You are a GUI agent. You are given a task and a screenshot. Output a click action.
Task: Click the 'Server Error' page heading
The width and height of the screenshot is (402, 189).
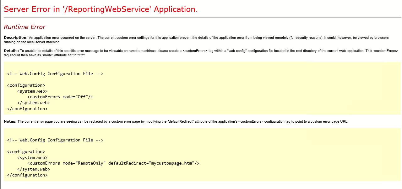tap(100, 9)
